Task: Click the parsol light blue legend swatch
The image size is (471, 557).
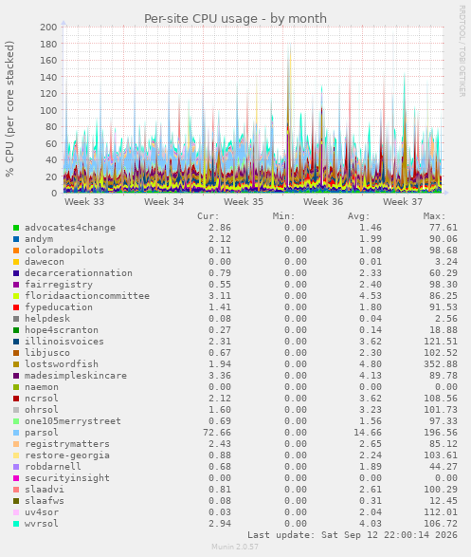Action: tap(16, 433)
